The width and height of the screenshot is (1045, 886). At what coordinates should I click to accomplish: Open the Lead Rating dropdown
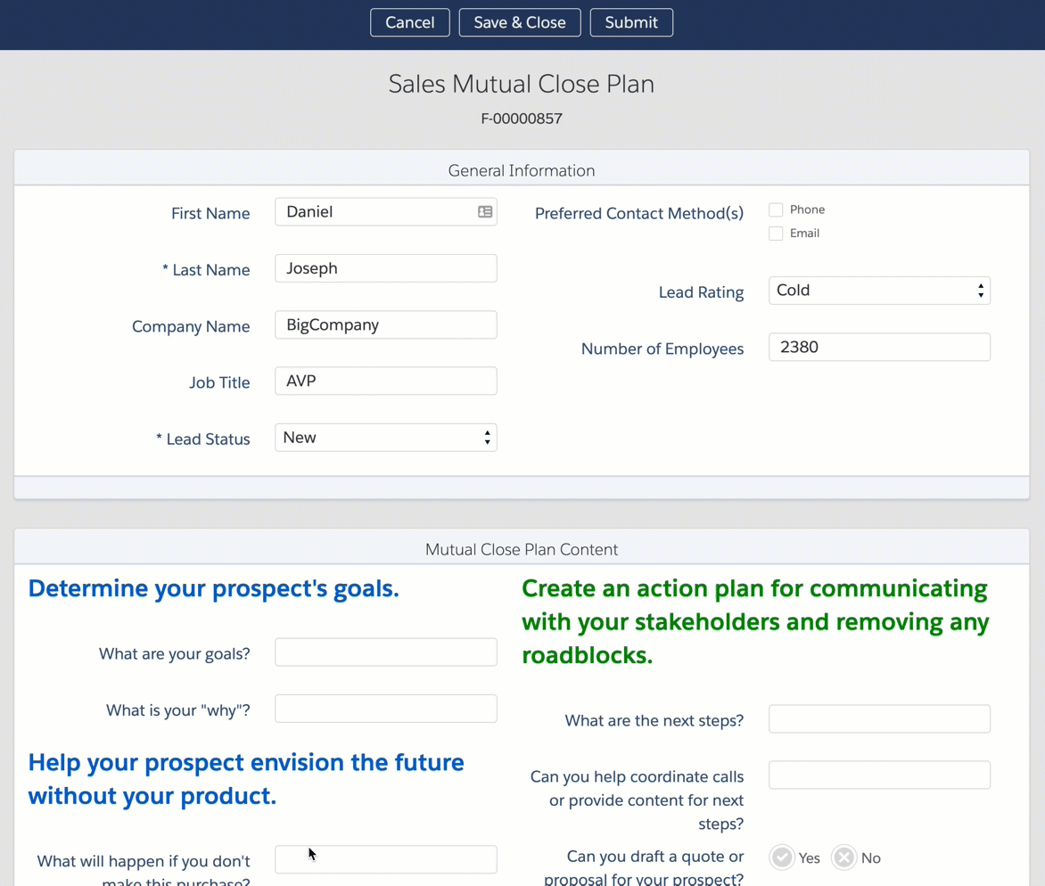tap(880, 291)
